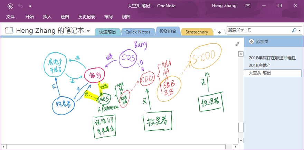Expand the page to full view

(237, 44)
